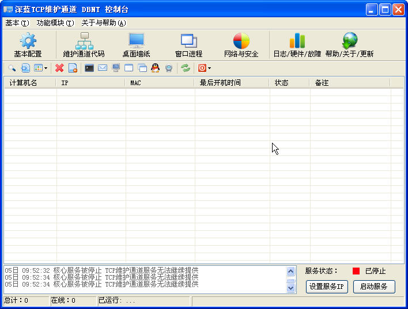This screenshot has width=408, height=309.
Task: Click the red service status indicator
Action: (356, 271)
